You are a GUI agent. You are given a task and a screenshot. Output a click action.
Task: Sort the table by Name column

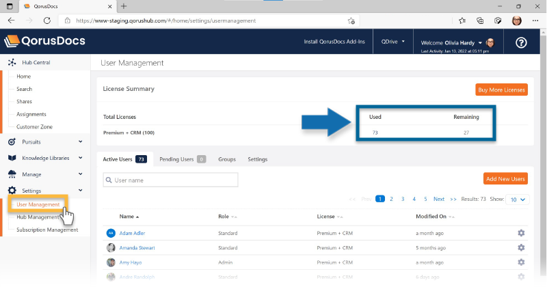point(129,217)
